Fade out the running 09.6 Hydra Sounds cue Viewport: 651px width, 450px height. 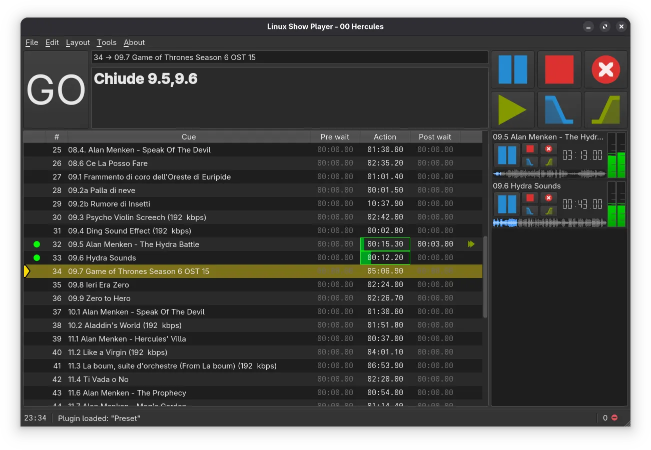(x=530, y=211)
